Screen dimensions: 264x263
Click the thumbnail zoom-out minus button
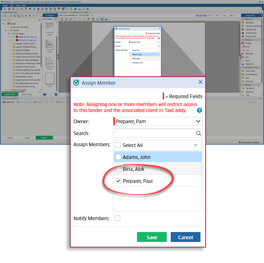[x=44, y=95]
